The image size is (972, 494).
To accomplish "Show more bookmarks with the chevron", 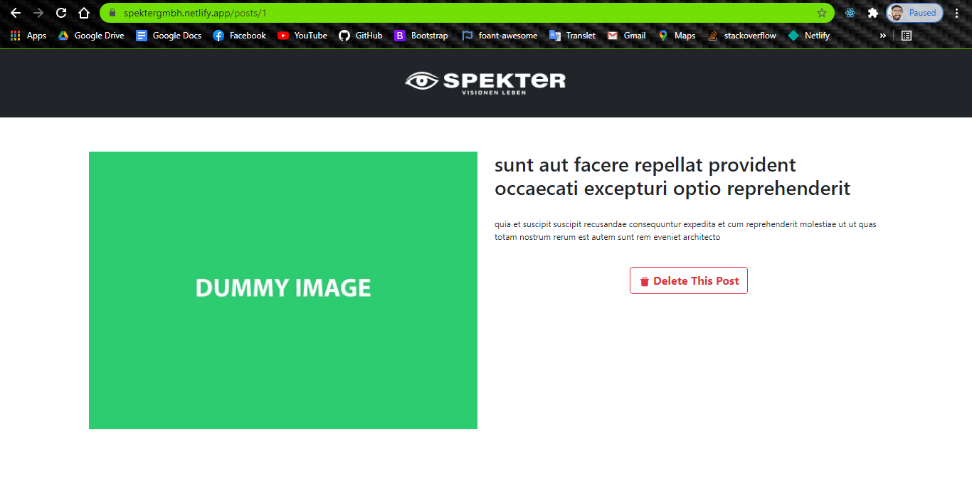I will click(x=883, y=36).
